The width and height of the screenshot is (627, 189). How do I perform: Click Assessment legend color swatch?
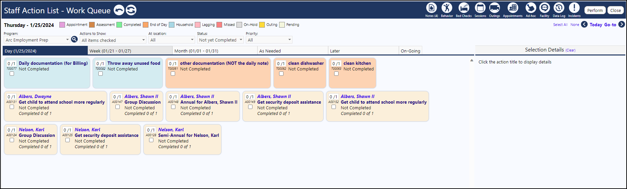(92, 25)
